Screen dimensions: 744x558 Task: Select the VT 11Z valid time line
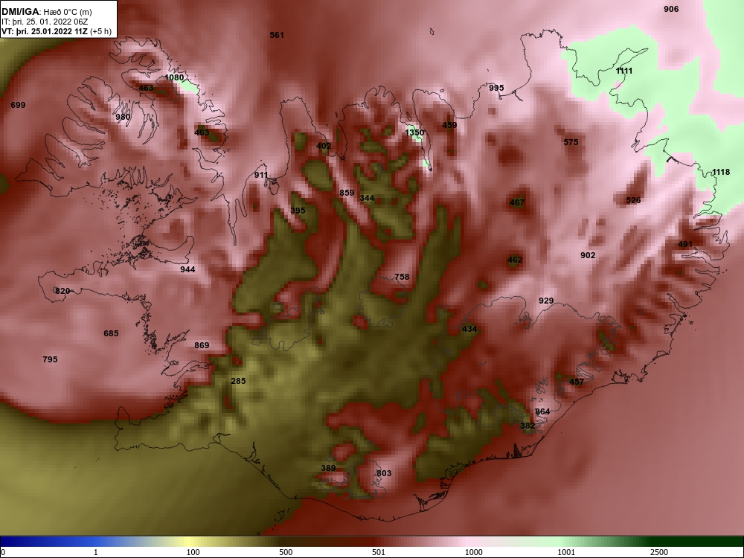(x=57, y=32)
